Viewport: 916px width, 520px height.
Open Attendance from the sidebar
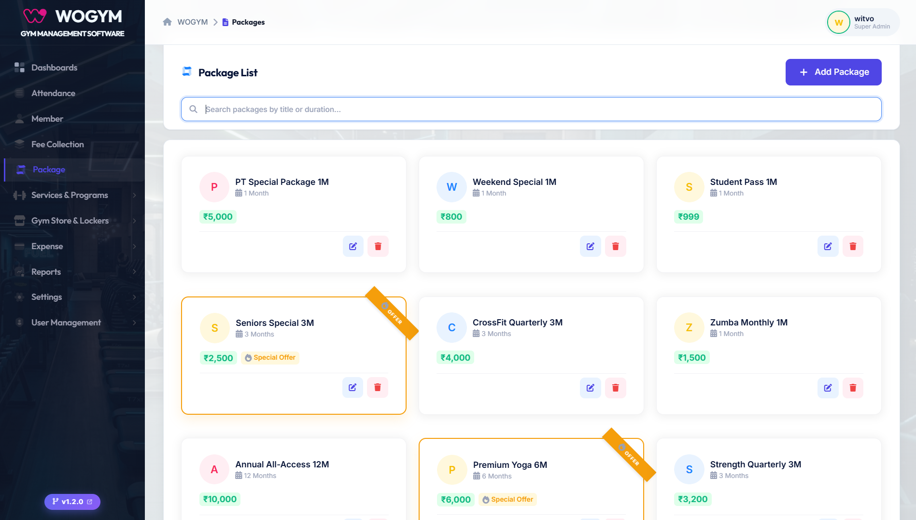(72, 93)
